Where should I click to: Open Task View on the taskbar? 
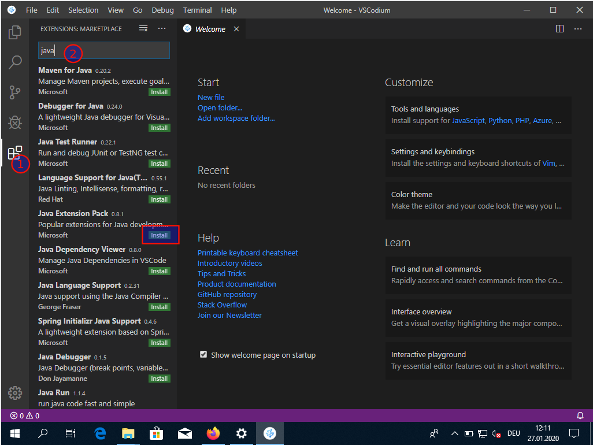pos(71,433)
